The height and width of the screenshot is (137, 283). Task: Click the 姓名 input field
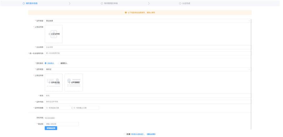pyautogui.click(x=148, y=96)
